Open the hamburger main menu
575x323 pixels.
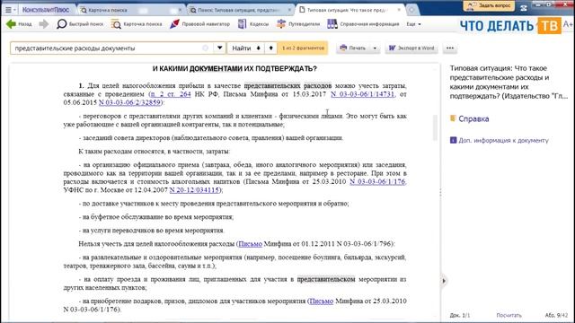(x=10, y=10)
